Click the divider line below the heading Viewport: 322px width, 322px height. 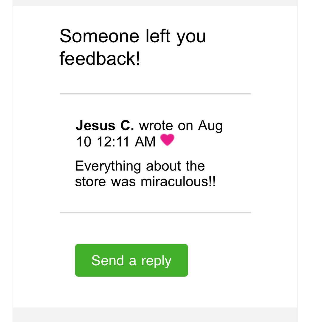[155, 94]
